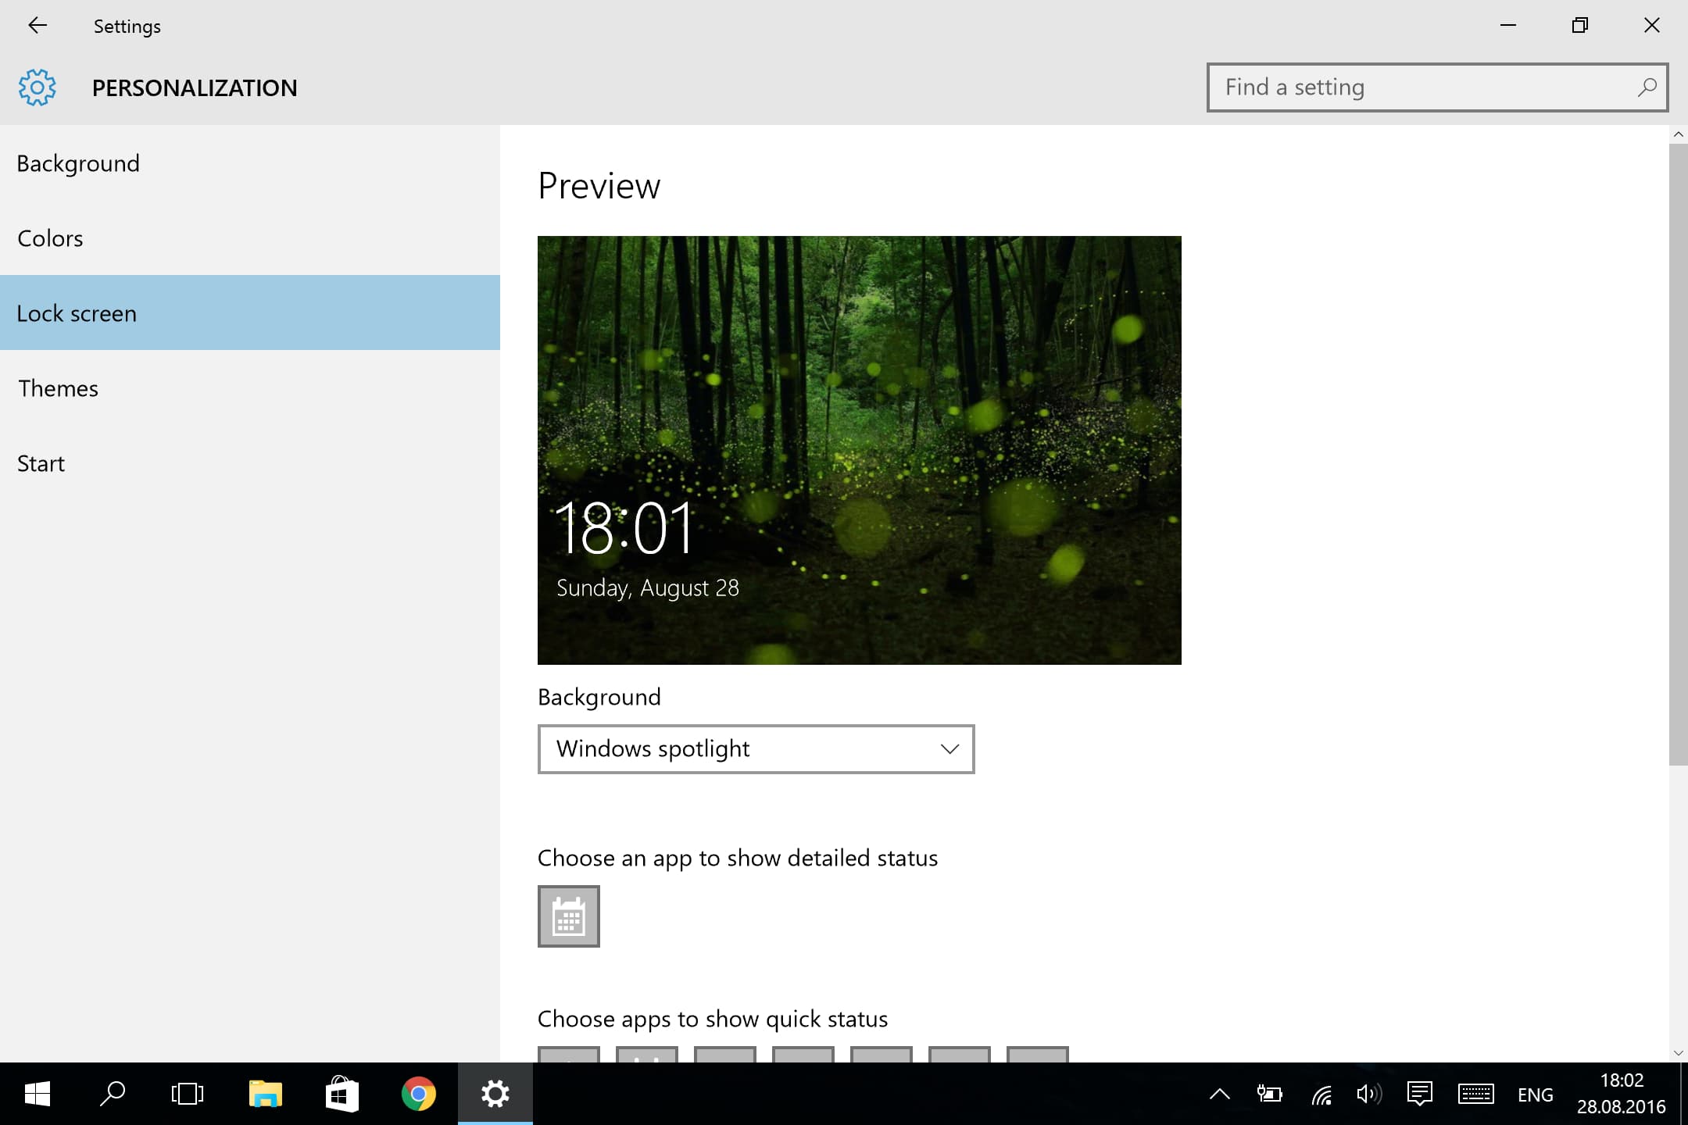Minimize the Settings window
Screen dimensions: 1688x1125
tap(1508, 26)
